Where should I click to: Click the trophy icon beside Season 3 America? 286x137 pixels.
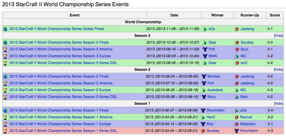pyautogui.click(x=5, y=49)
